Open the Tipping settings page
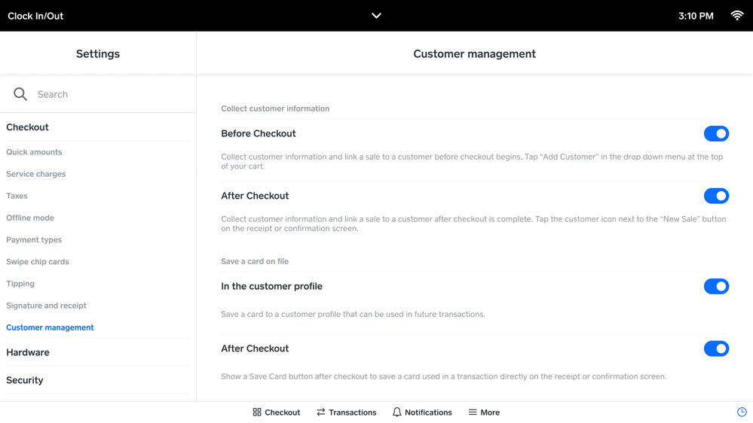 click(20, 284)
